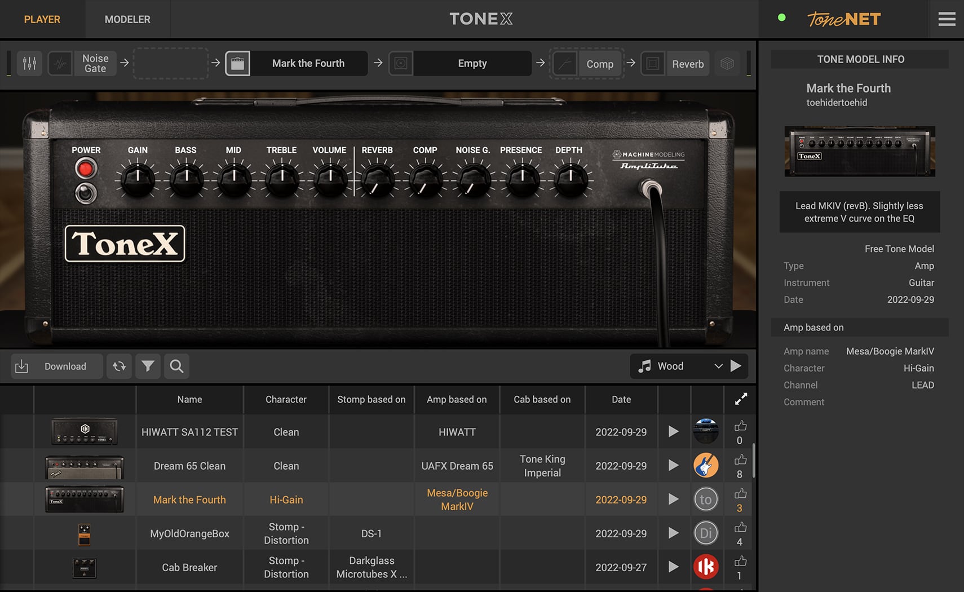Toggle the Noise Gate block icon

(x=60, y=64)
